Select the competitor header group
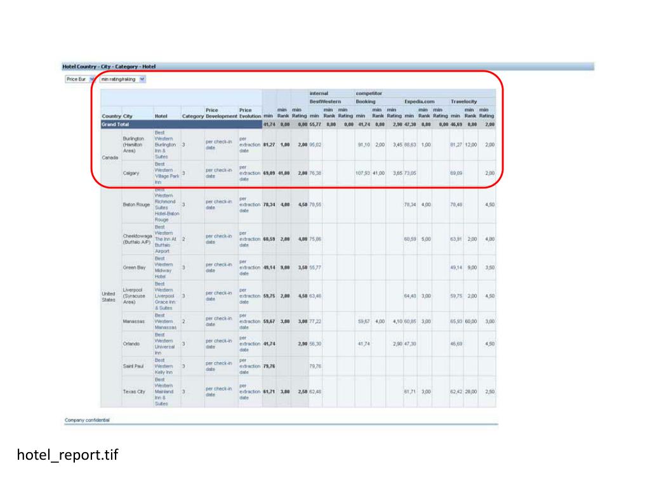 point(369,94)
